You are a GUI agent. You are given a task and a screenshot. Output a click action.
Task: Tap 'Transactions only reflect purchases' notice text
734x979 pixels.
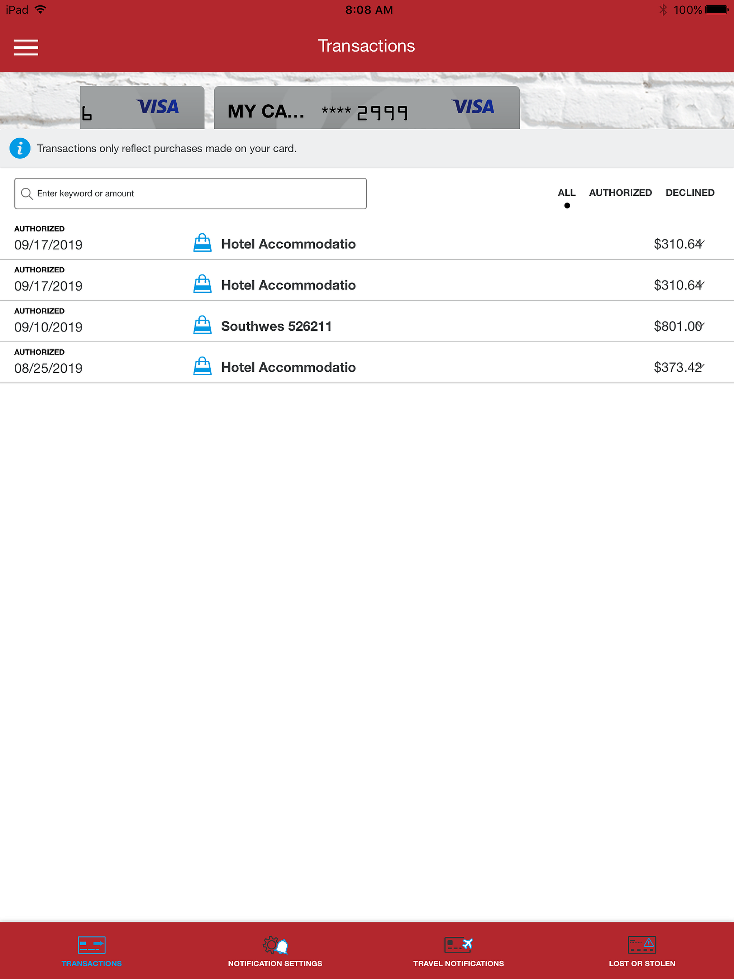[167, 148]
